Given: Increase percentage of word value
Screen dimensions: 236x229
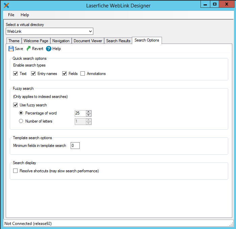Looking at the screenshot, I should point(89,112).
